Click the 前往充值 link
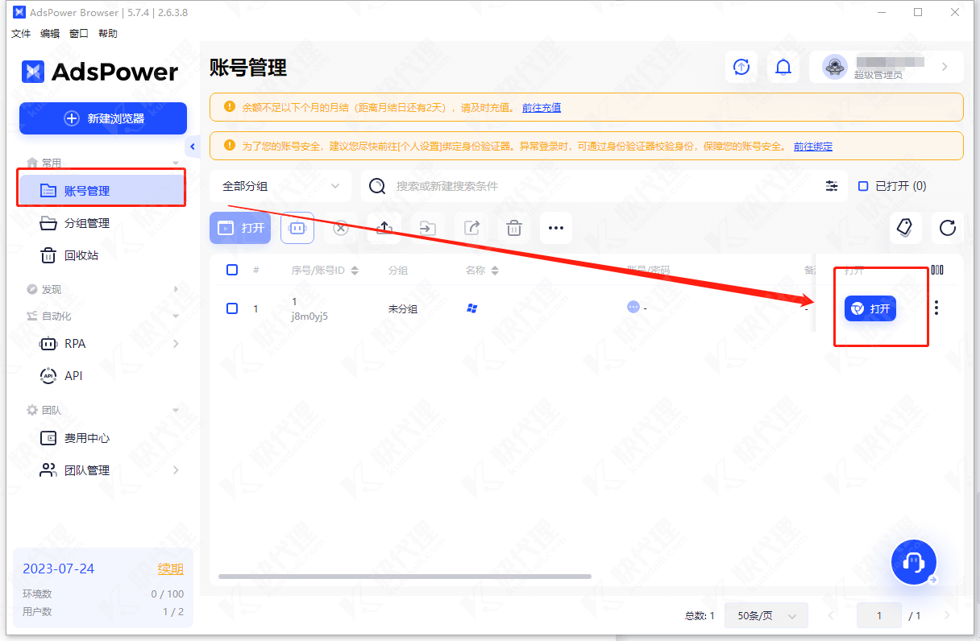This screenshot has width=980, height=641. (542, 107)
